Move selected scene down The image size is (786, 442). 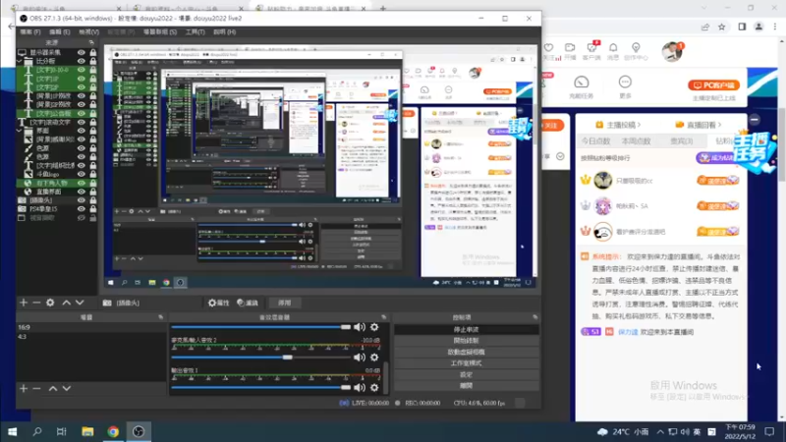[66, 388]
